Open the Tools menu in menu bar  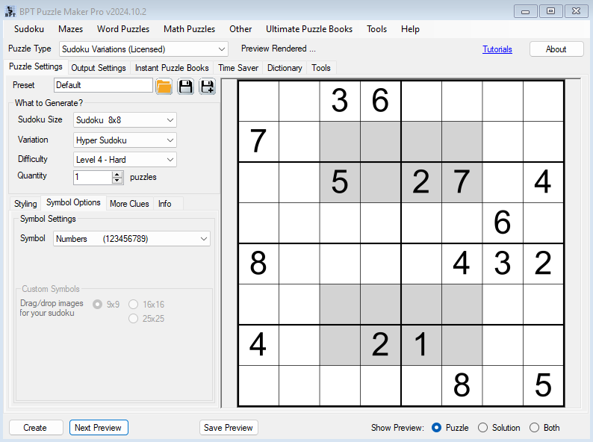[376, 29]
